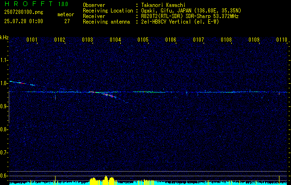This screenshot has height=185, width=291.
Task: Click frequency axis label 0.8
Action: 4,129
